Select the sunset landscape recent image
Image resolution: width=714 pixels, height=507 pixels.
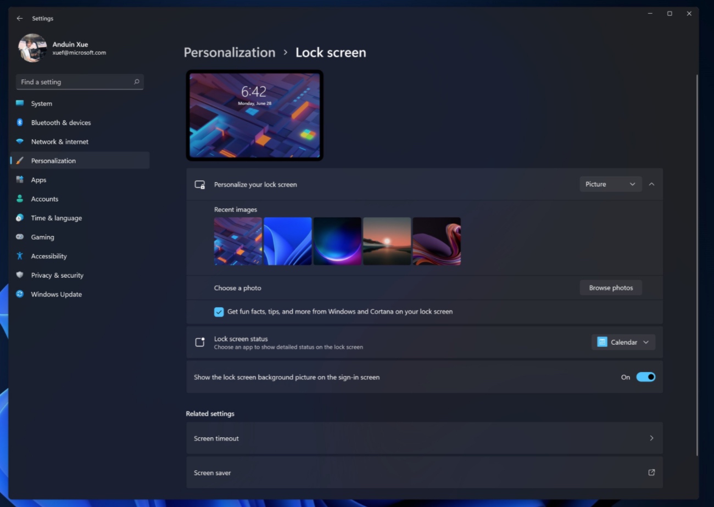pos(387,241)
